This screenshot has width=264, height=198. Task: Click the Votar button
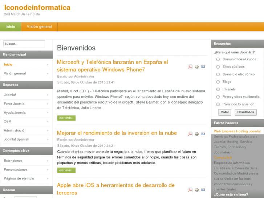pos(225,112)
